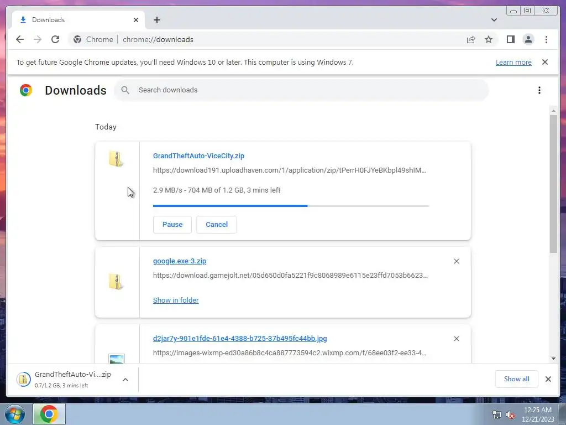This screenshot has width=566, height=425.
Task: Open the Downloads page three-dot menu
Action: (539, 90)
